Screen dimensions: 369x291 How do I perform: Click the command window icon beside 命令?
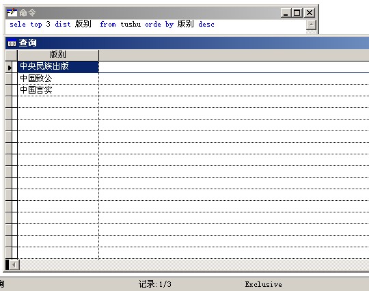tap(12, 13)
